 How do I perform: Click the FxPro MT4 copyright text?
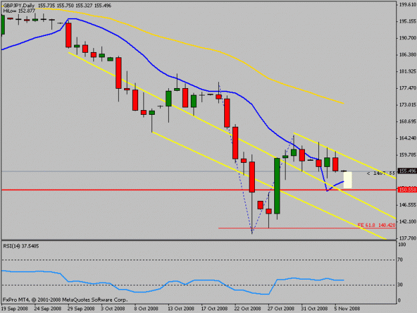point(65,300)
